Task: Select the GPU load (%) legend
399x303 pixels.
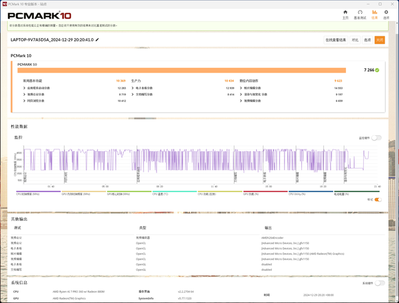Action: [266, 193]
